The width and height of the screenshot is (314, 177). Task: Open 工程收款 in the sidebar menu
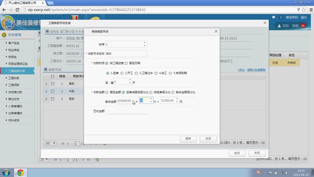pos(14,78)
